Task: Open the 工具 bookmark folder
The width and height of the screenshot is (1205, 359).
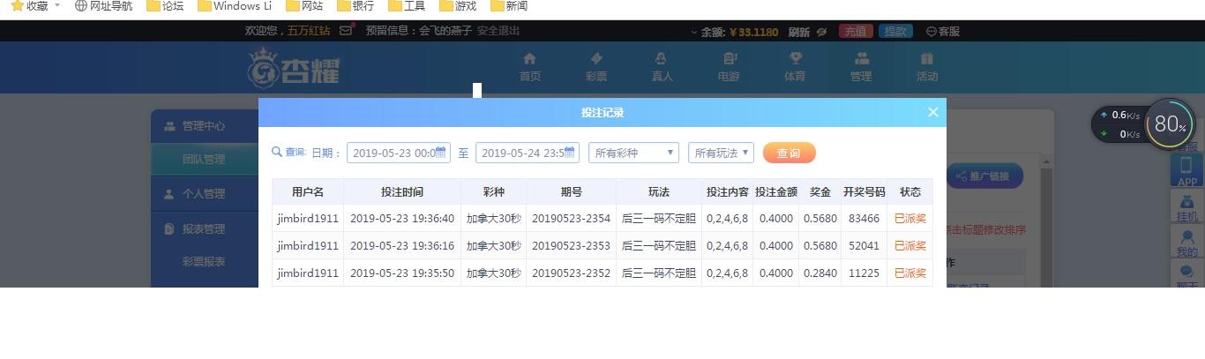Action: 407,6
